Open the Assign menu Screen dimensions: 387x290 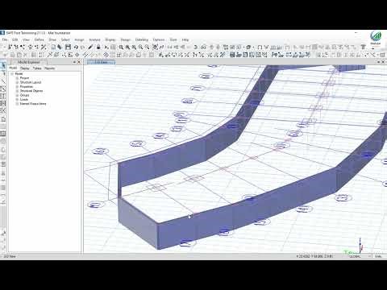tap(79, 39)
